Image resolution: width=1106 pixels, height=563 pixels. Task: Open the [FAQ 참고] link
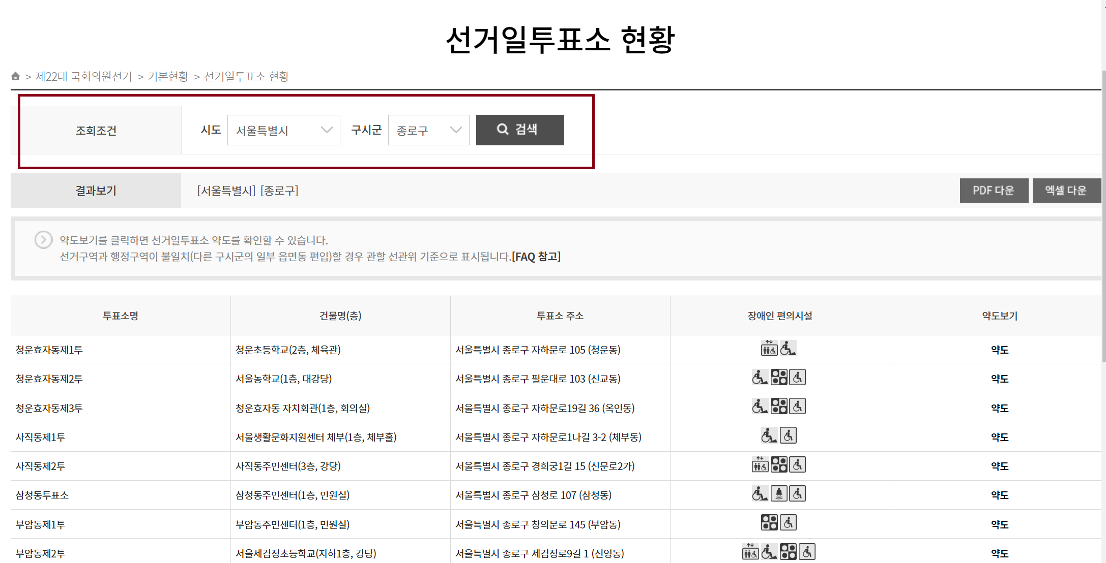(x=536, y=257)
